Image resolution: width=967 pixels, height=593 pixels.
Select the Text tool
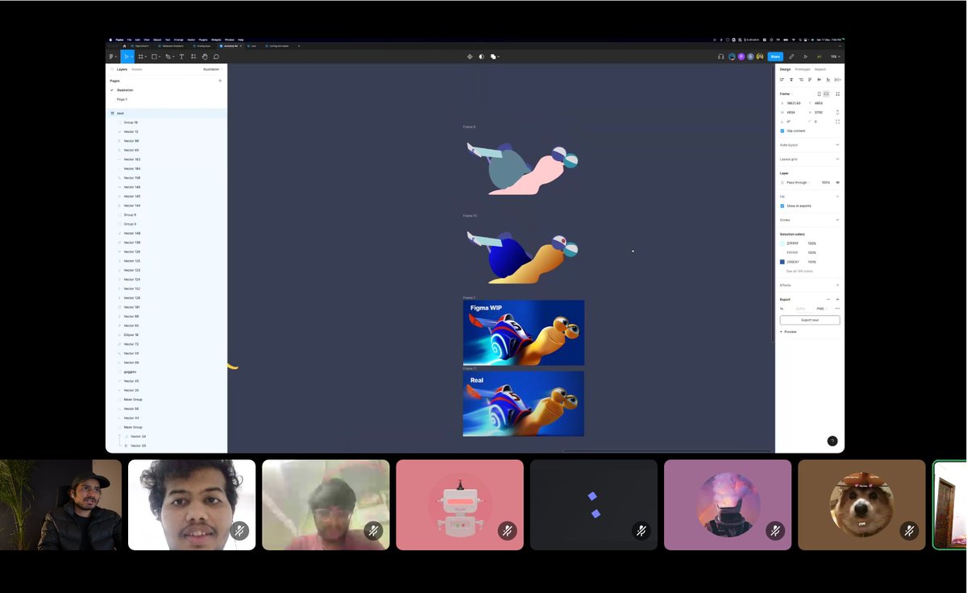(x=182, y=56)
